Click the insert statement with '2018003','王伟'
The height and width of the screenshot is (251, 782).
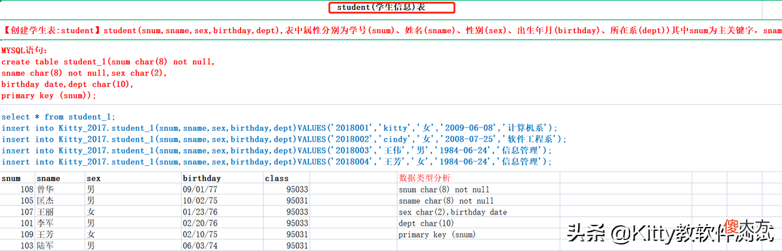[x=276, y=150]
